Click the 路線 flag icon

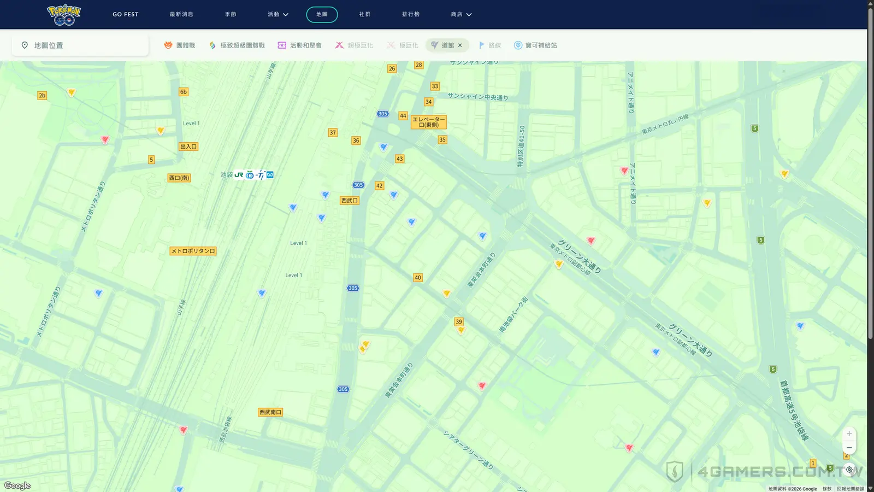[x=481, y=45]
